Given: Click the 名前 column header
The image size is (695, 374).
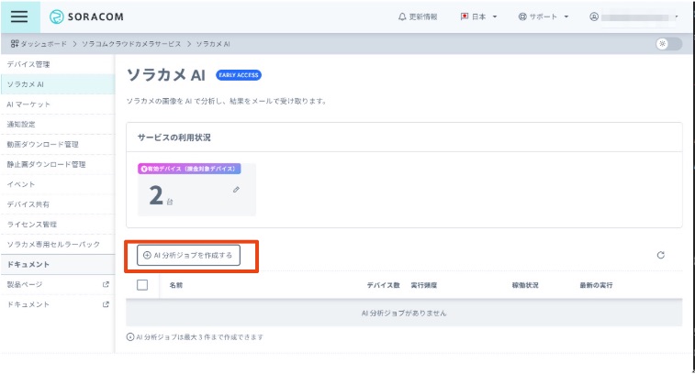Looking at the screenshot, I should coord(176,285).
